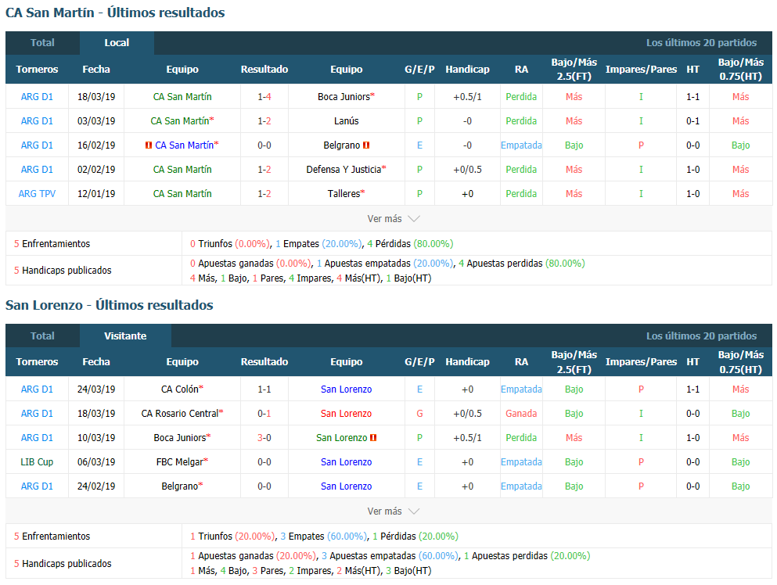This screenshot has width=777, height=585.
Task: Open Defensa Y Justicia team link
Action: coord(344,170)
